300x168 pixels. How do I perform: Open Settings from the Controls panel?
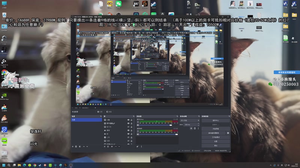click(x=216, y=141)
